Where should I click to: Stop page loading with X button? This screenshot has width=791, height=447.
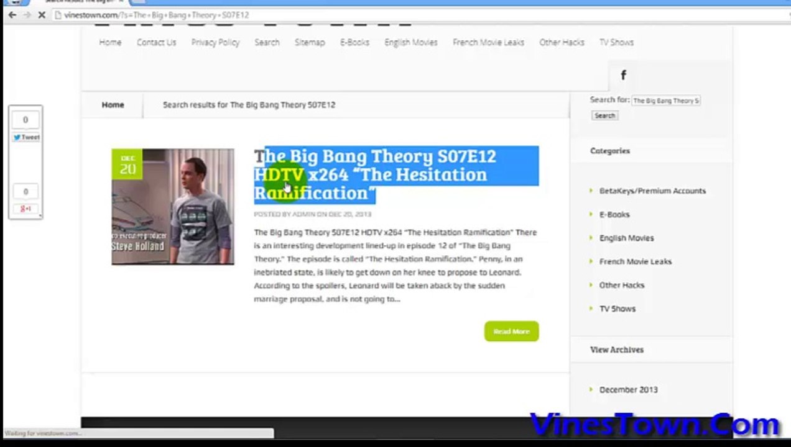[x=42, y=15]
